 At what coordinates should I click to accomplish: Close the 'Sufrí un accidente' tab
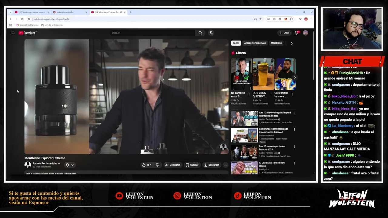[48, 12]
